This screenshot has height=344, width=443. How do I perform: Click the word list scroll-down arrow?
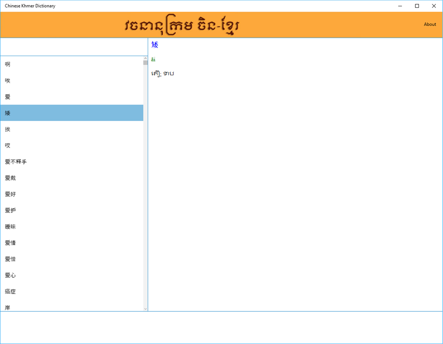(146, 309)
